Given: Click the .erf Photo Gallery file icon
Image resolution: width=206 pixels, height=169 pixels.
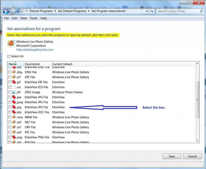Looking at the screenshot, I should click(x=14, y=77).
